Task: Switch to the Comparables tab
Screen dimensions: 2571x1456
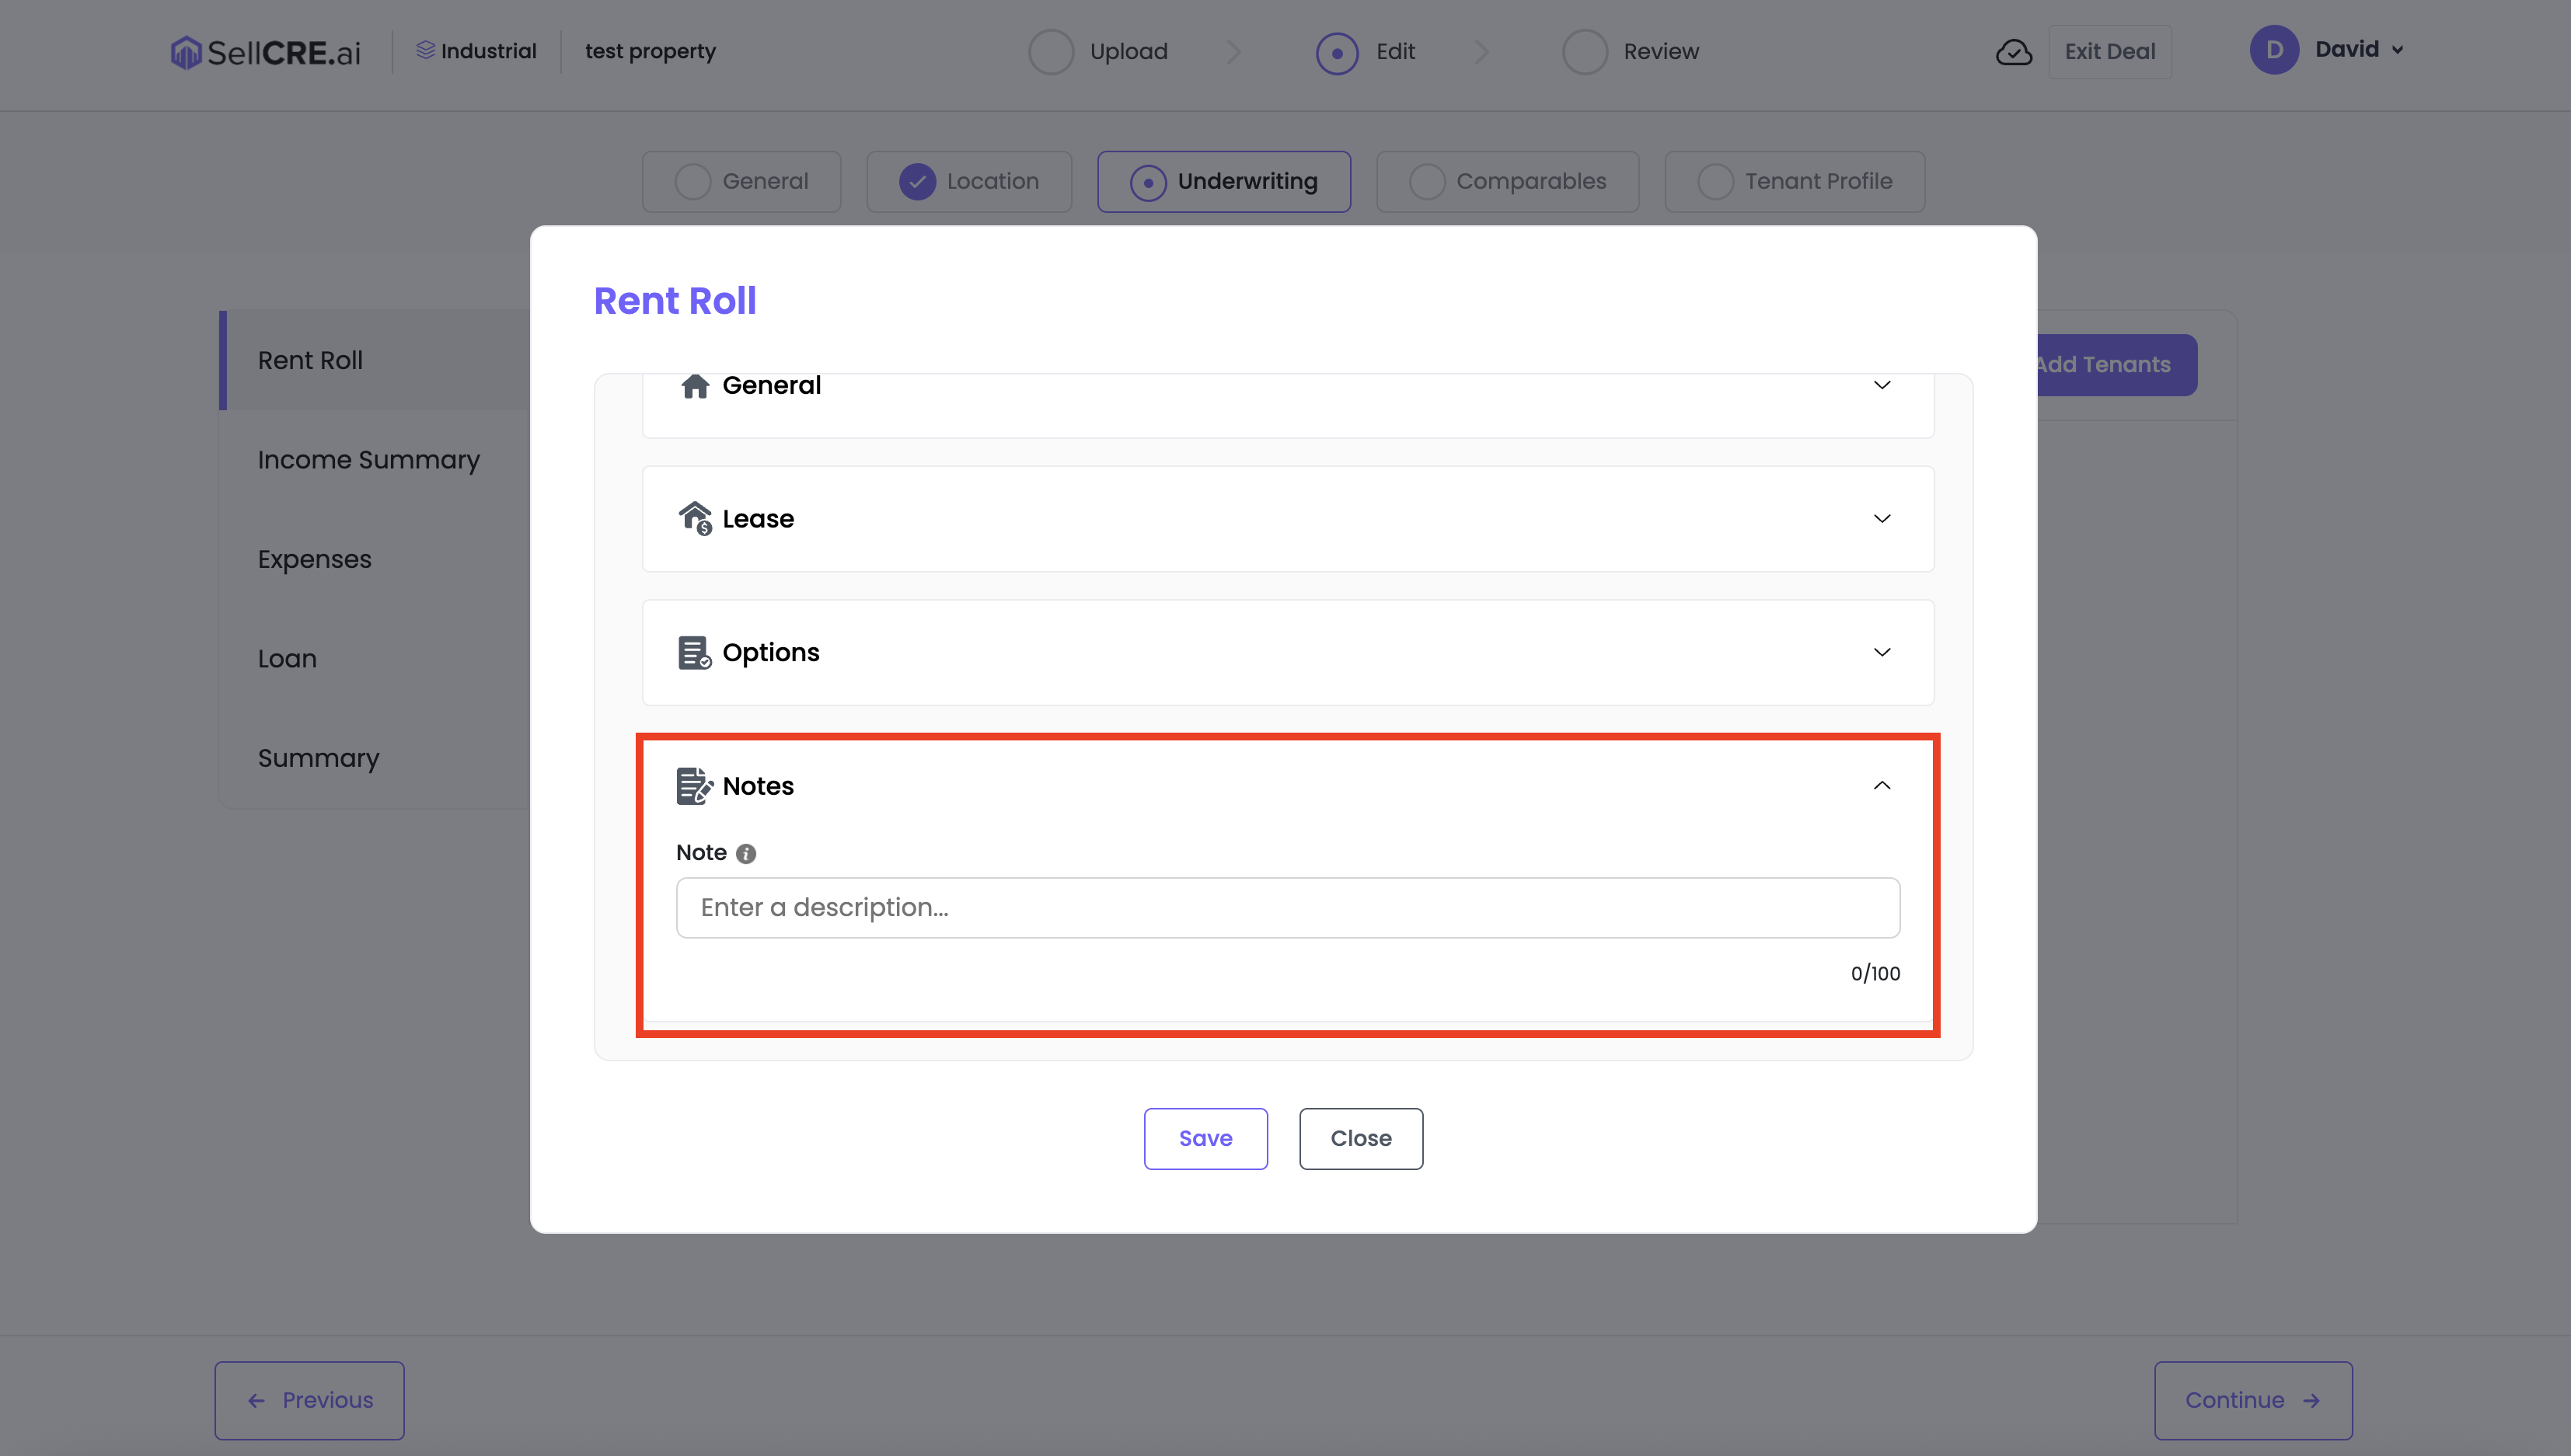Action: point(1507,181)
